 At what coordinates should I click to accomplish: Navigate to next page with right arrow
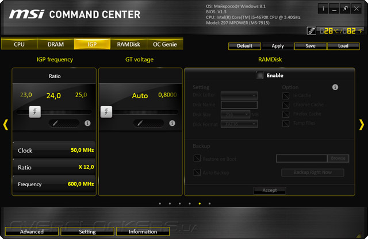[362, 125]
